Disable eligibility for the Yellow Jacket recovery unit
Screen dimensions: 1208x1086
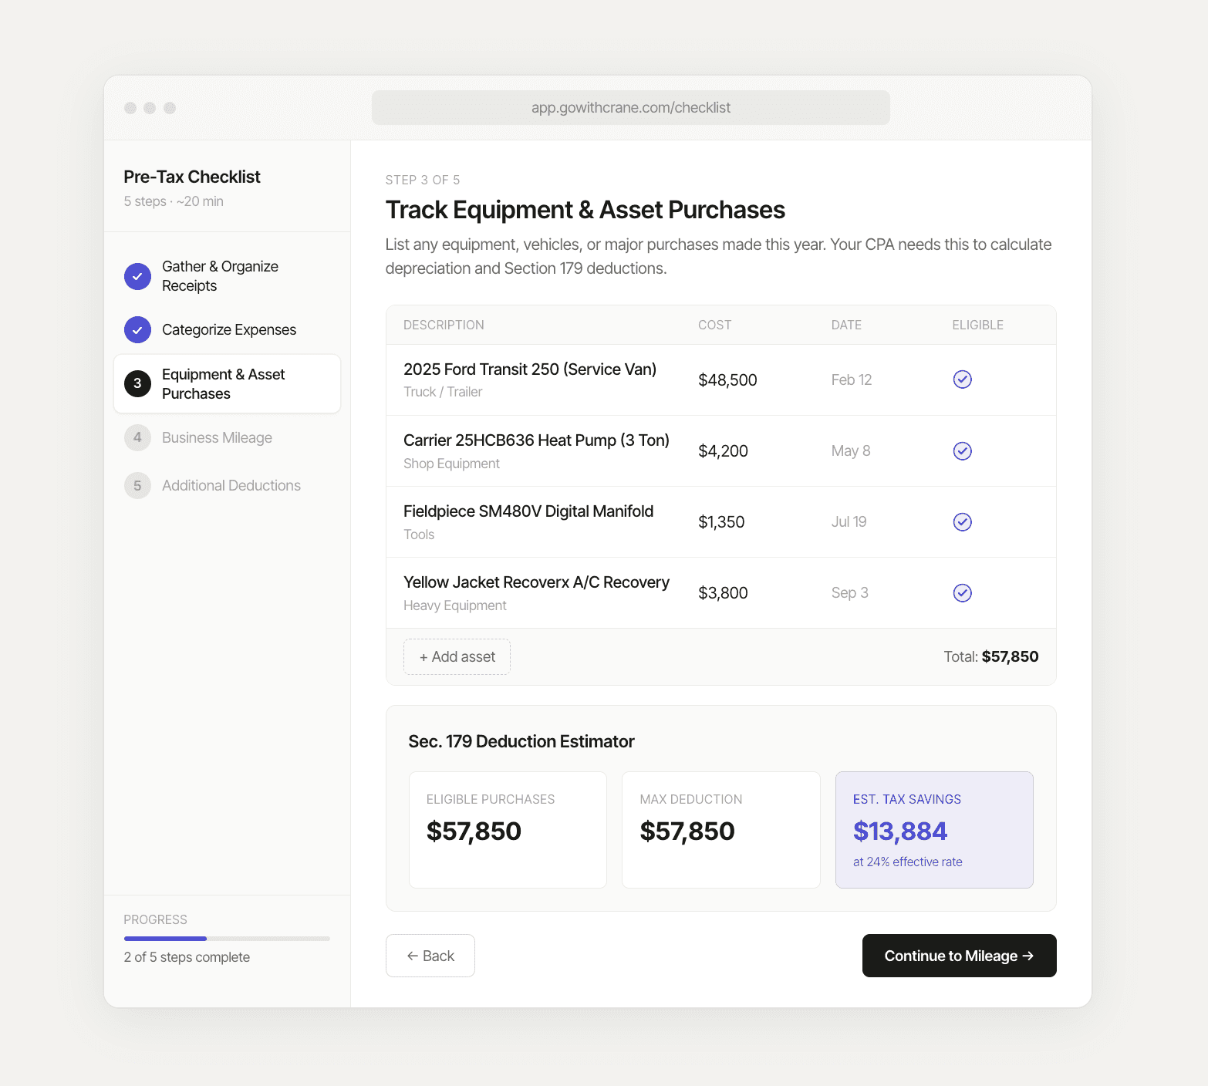coord(962,592)
